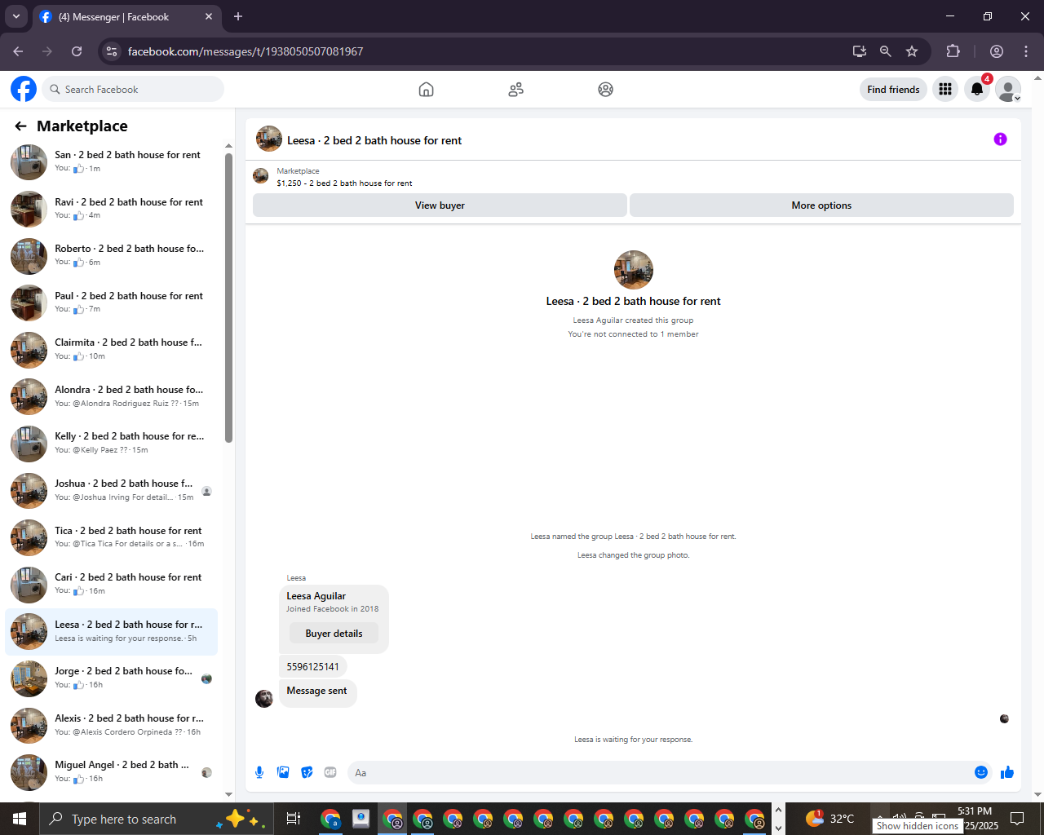Open the Ravi conversation
This screenshot has width=1044, height=835.
(x=112, y=210)
